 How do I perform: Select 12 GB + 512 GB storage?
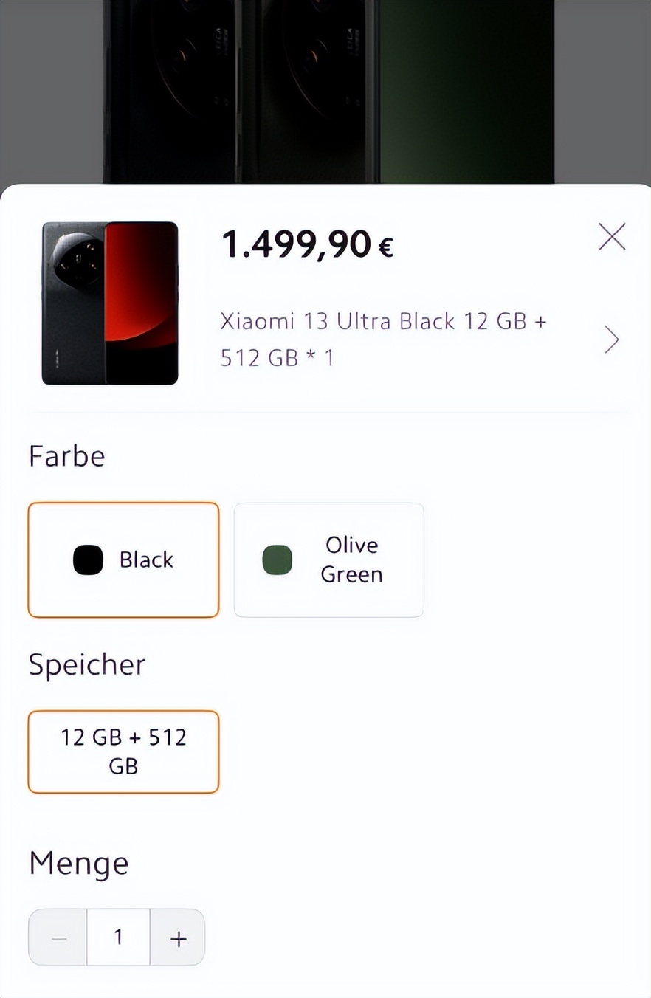123,751
